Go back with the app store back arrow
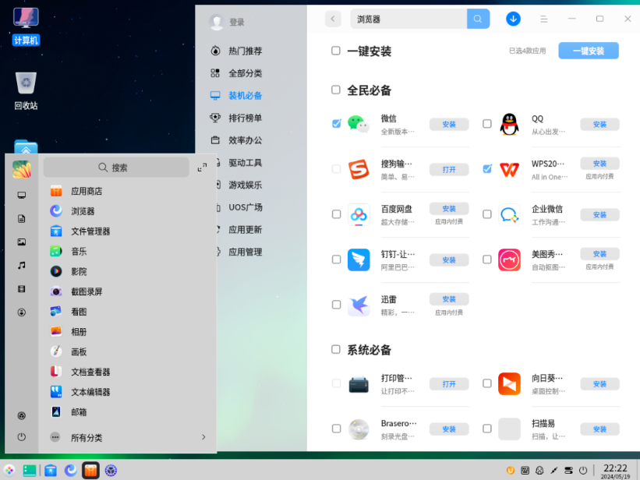640x480 pixels. [333, 19]
